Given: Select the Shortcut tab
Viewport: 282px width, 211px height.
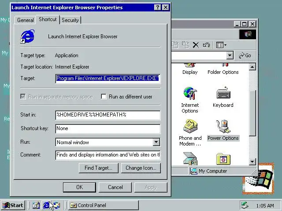Looking at the screenshot, I should pyautogui.click(x=48, y=19).
